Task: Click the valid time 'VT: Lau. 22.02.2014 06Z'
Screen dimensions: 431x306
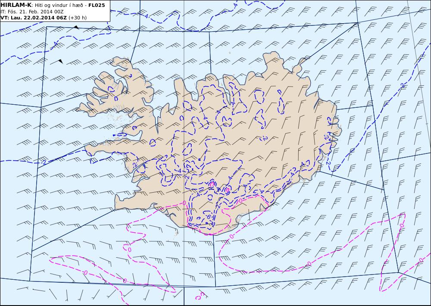Action: (x=34, y=18)
